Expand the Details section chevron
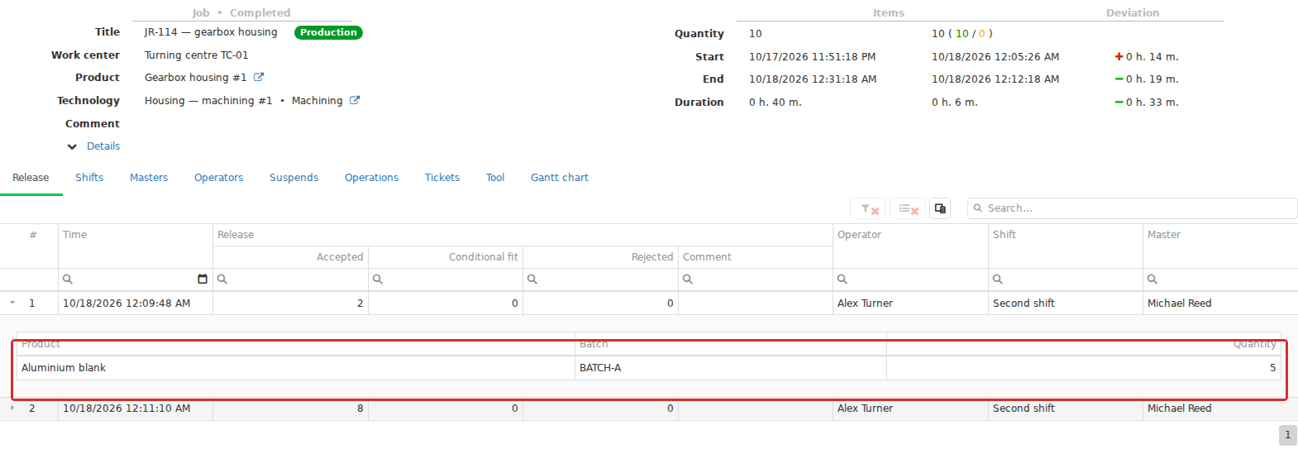The image size is (1298, 454). [72, 146]
